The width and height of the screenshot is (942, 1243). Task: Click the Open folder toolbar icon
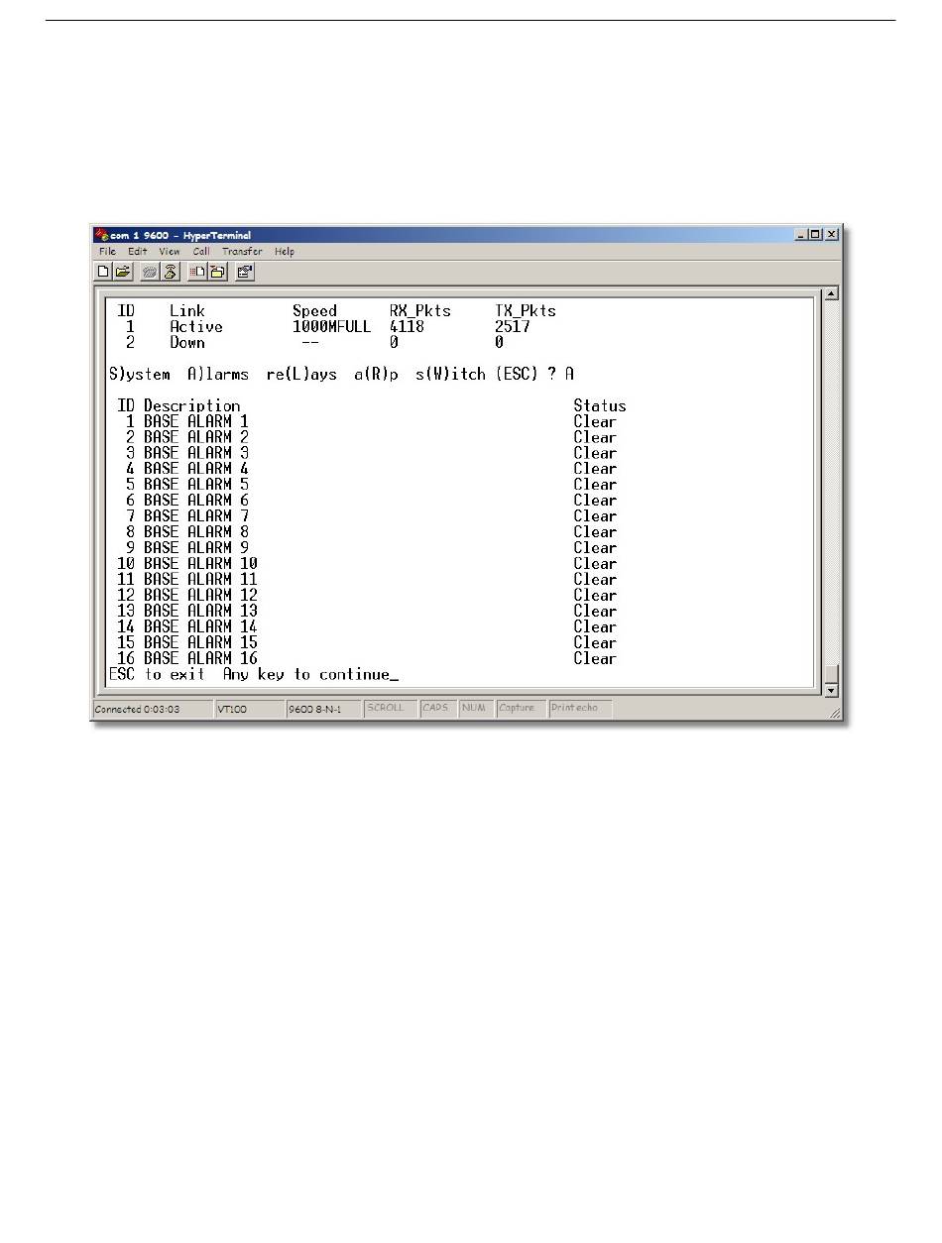122,271
